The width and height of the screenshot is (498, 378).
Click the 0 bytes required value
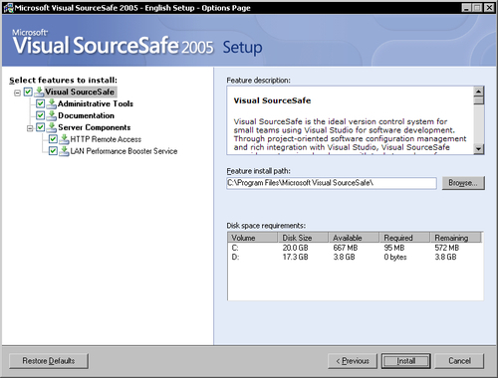395,257
